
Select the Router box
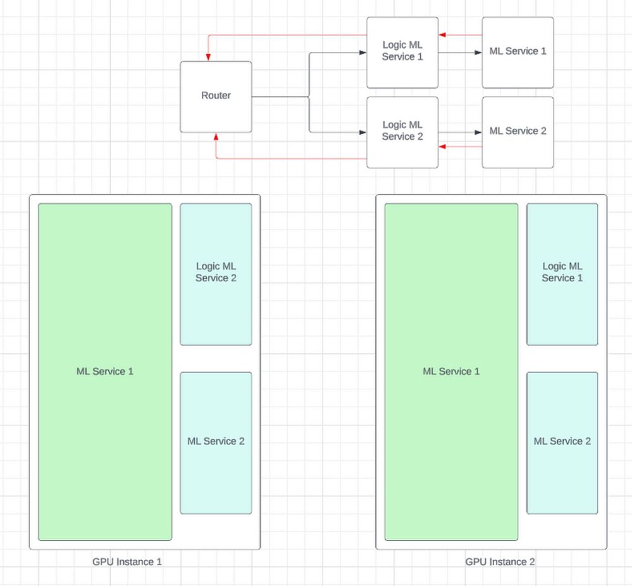pos(216,97)
